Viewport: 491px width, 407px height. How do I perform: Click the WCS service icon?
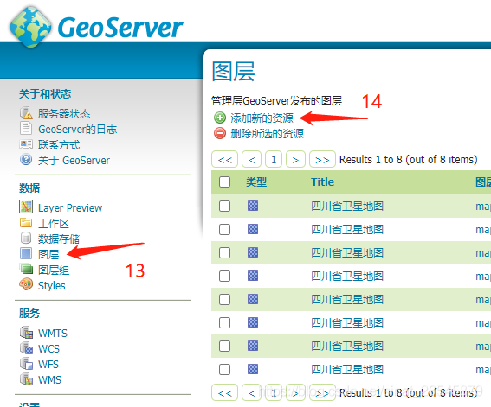pyautogui.click(x=27, y=348)
